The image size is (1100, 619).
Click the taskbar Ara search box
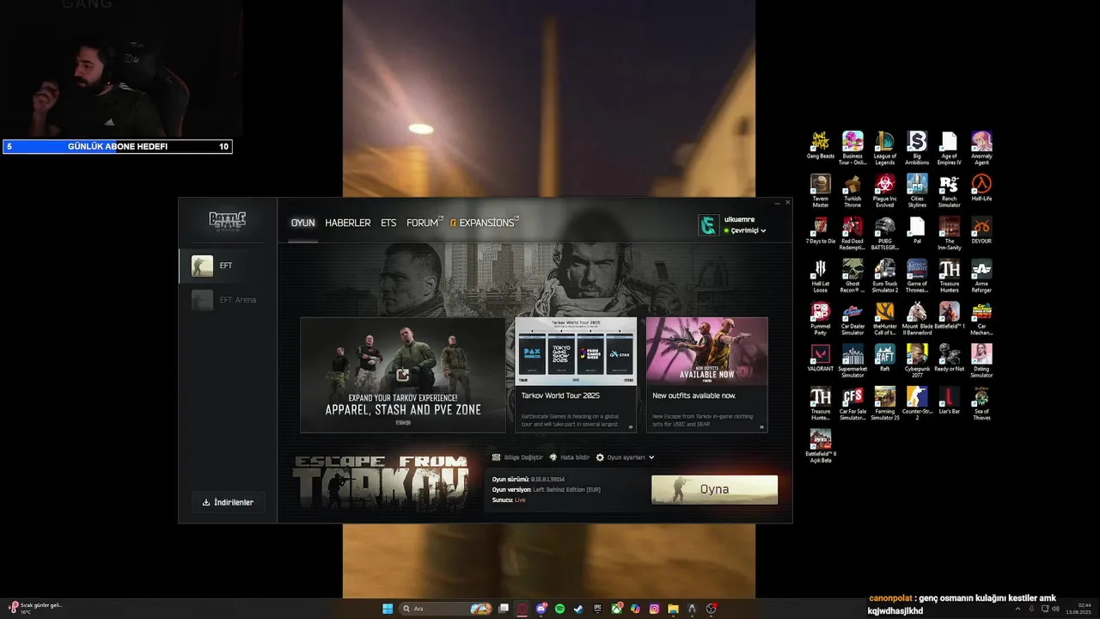tap(445, 609)
